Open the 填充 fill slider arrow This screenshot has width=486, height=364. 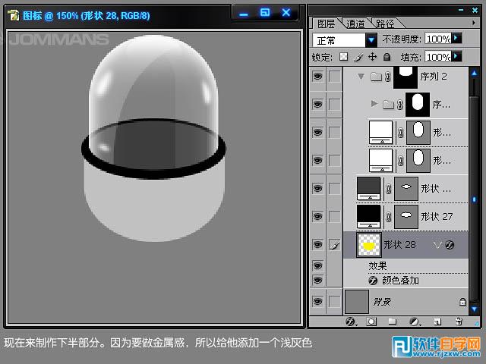point(456,57)
